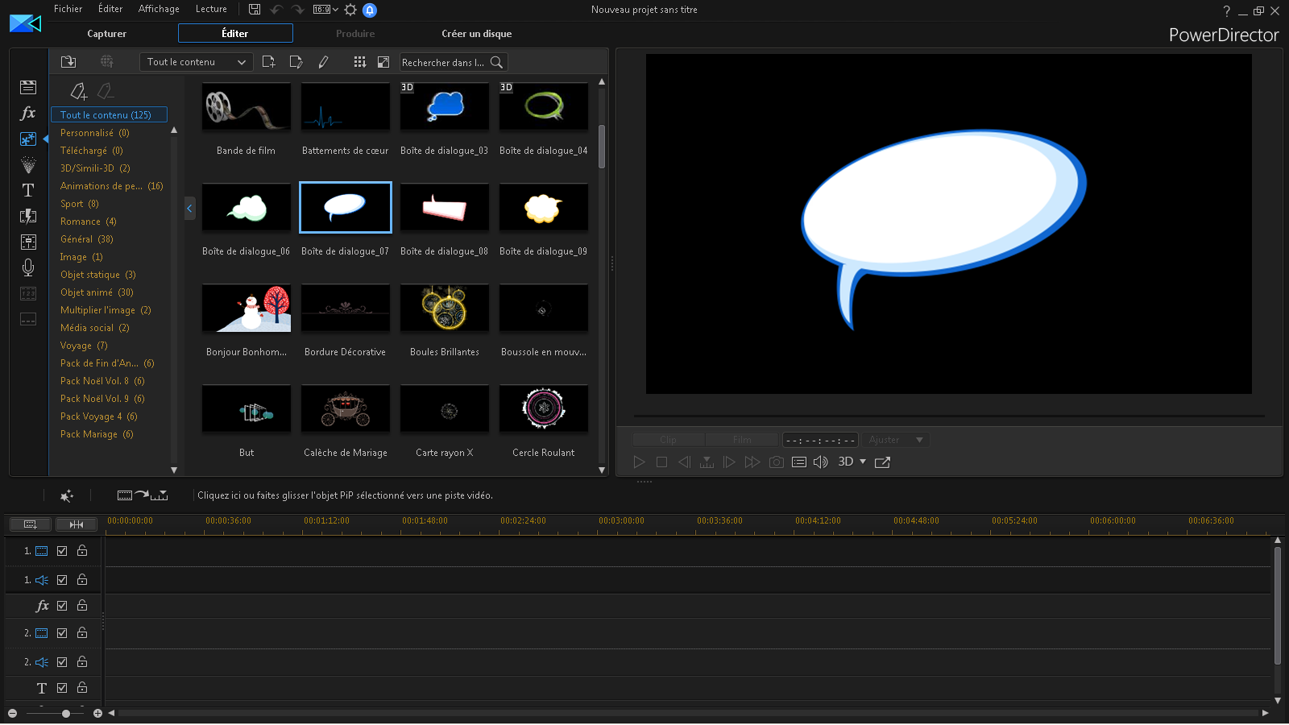Viewport: 1289px width, 725px height.
Task: Select the 'Animations de pe...' tag
Action: click(x=111, y=186)
